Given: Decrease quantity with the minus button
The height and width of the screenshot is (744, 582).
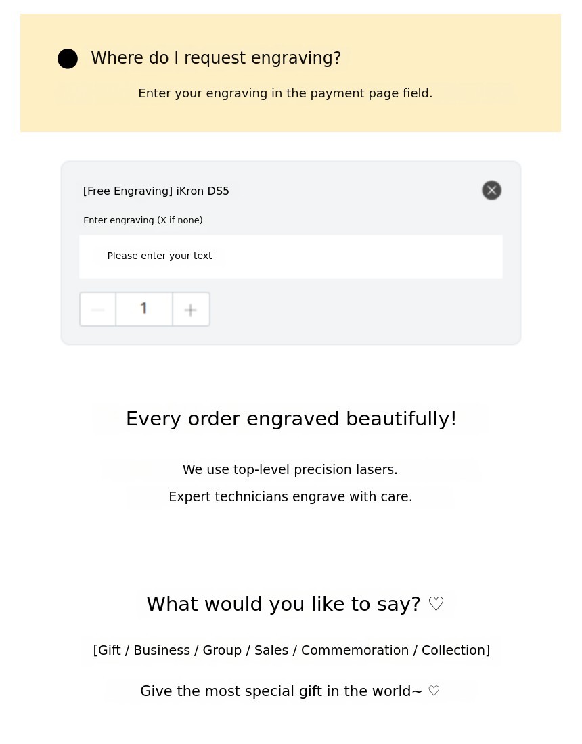Looking at the screenshot, I should tap(98, 310).
